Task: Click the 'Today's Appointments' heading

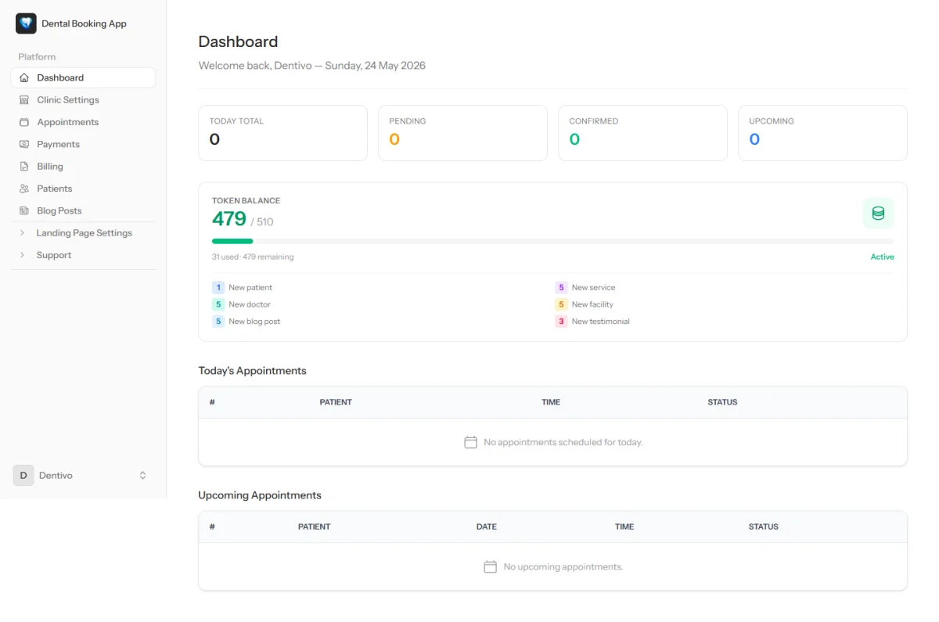Action: tap(252, 371)
